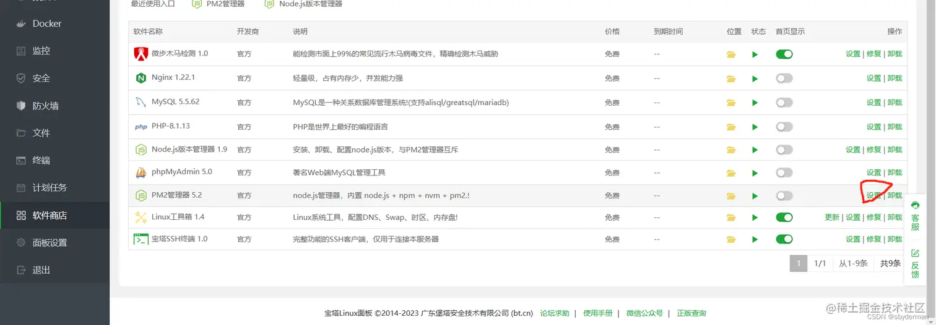Open recent shortcut PM2管理器 at top
Screen dimensions: 936x325
pos(219,4)
